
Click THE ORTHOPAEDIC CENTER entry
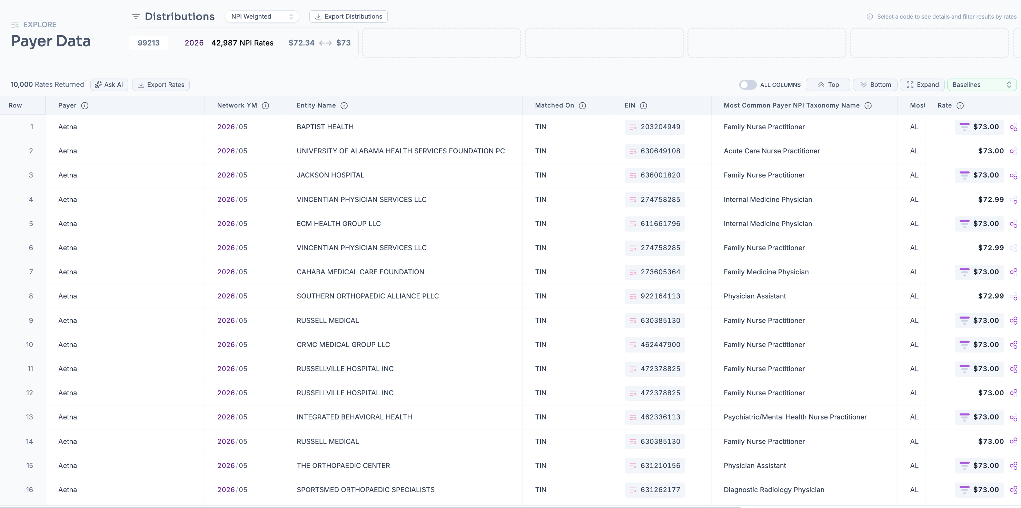343,466
